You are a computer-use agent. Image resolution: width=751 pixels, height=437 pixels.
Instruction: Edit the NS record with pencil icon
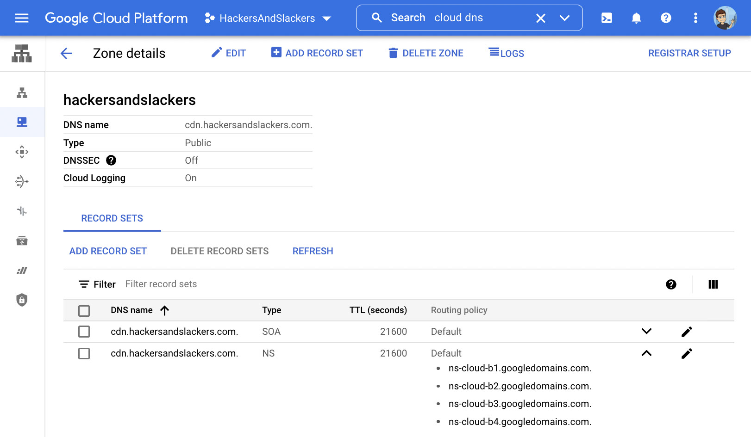[x=687, y=353]
